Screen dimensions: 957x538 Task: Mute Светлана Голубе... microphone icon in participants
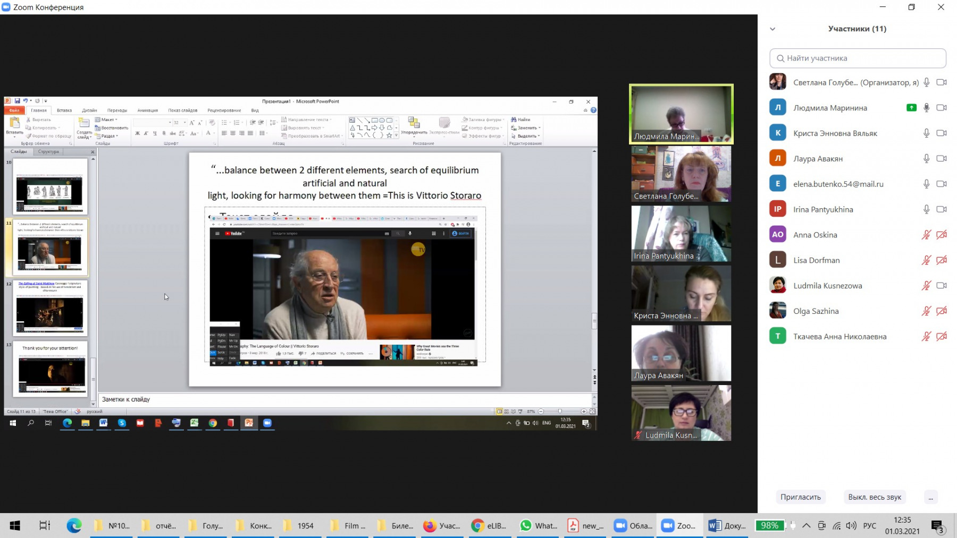coord(926,82)
